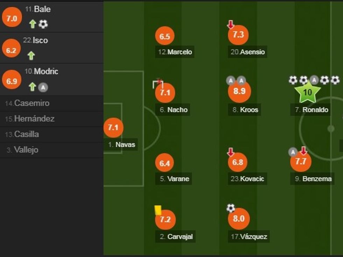Image resolution: width=343 pixels, height=257 pixels.
Task: Open Marcelo's player name label
Action: coord(175,52)
